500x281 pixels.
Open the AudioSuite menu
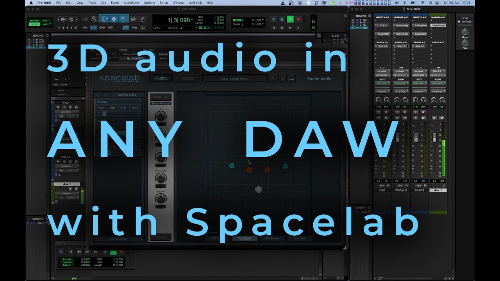point(131,3)
